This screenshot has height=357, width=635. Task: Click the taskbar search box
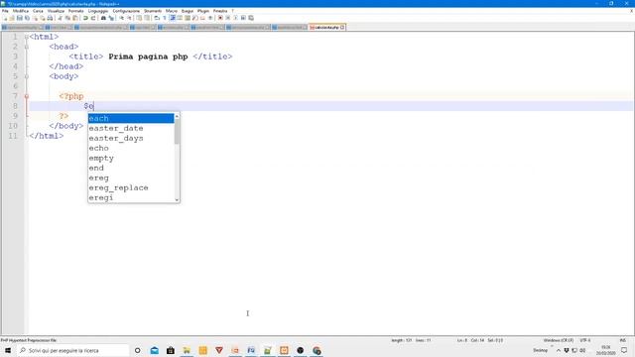[72, 350]
